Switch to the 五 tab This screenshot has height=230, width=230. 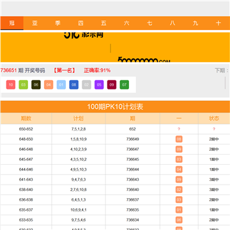[x=103, y=23]
